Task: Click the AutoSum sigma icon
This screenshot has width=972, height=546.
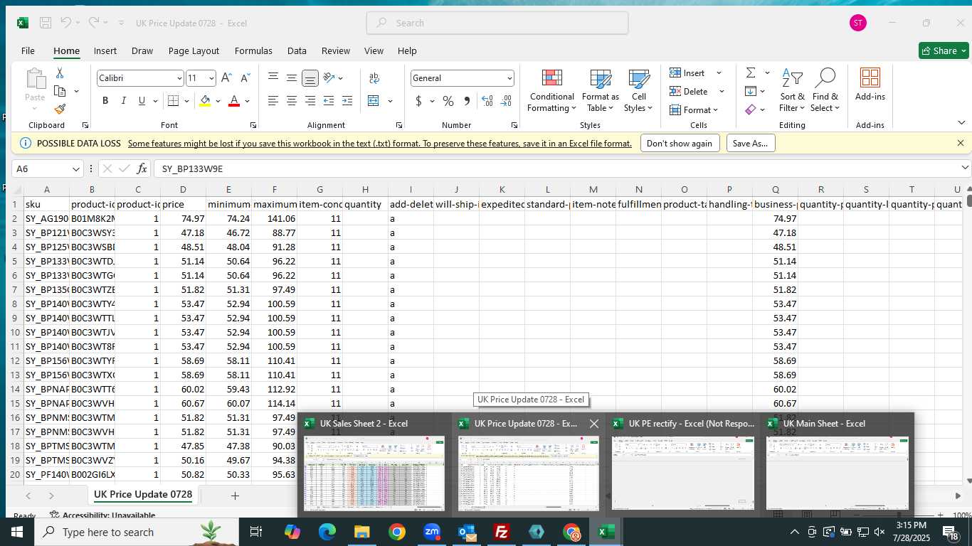Action: coord(751,73)
